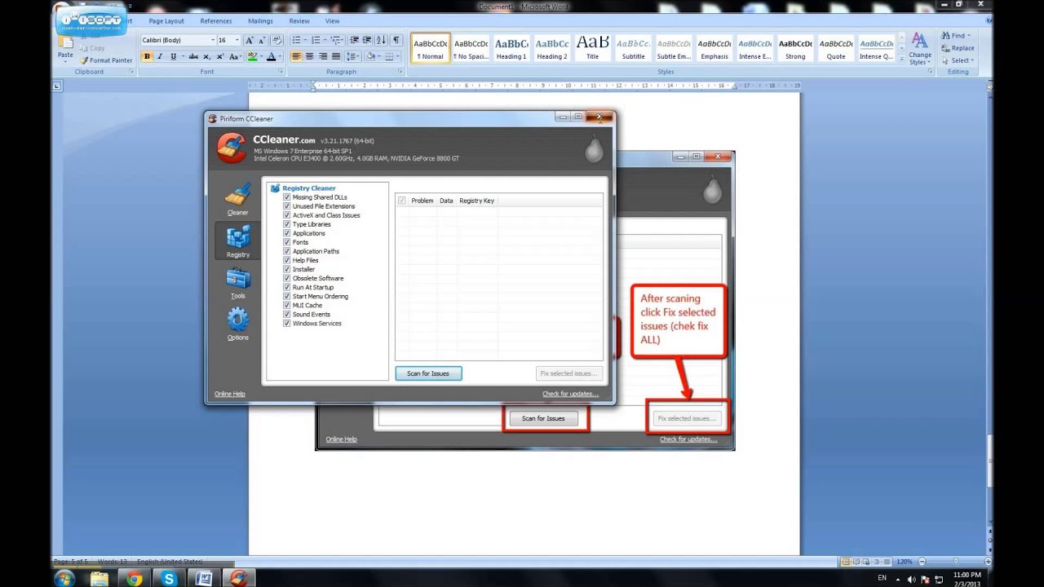Open the Paste dropdown arrow
Screen dimensions: 1044x587
coord(64,62)
